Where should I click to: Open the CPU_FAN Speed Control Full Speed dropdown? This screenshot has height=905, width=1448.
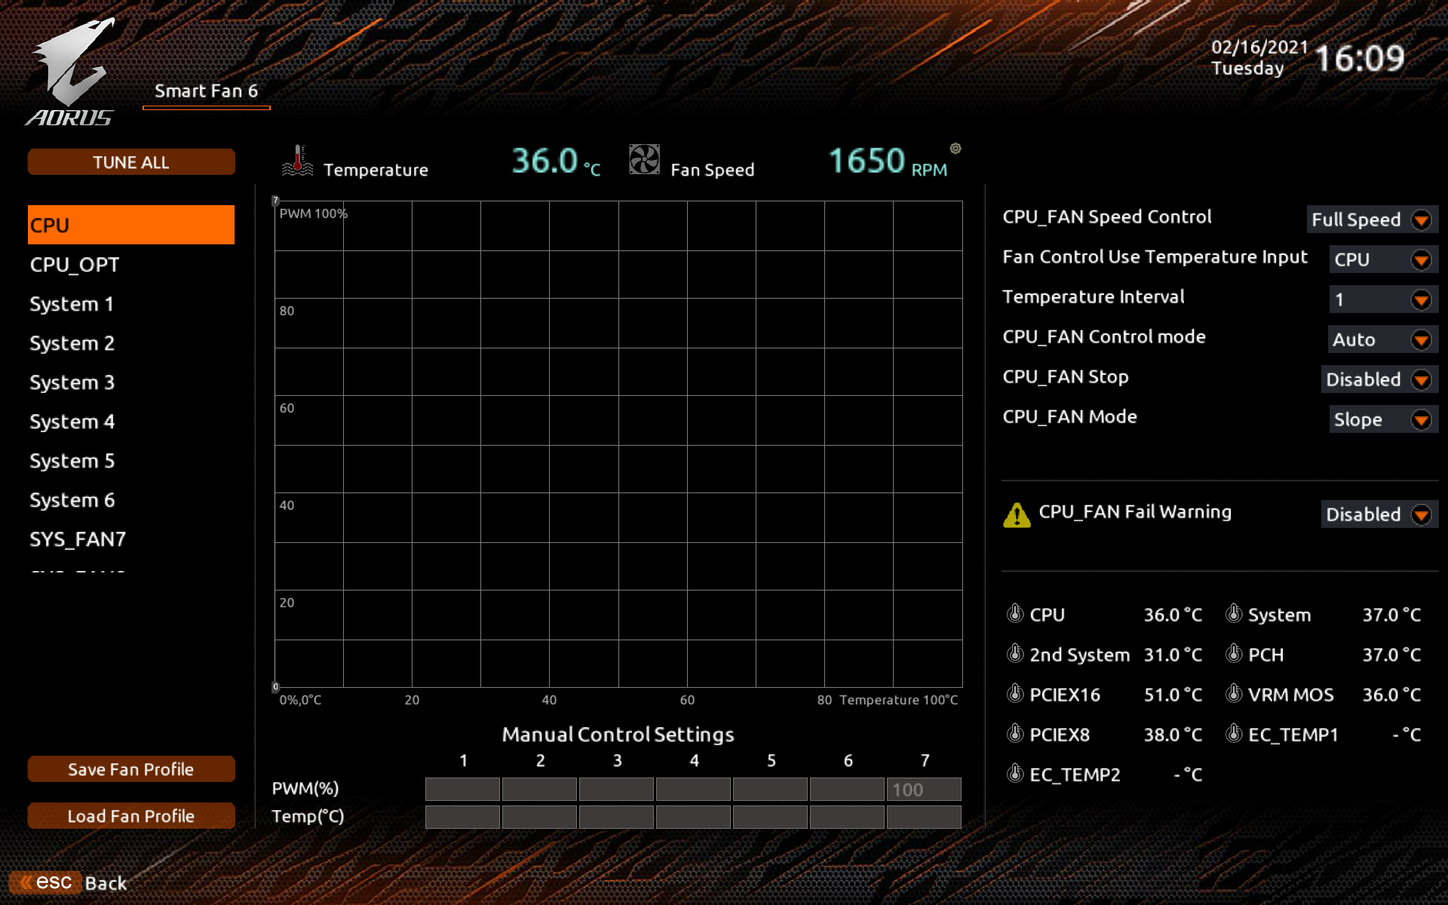tap(1372, 219)
